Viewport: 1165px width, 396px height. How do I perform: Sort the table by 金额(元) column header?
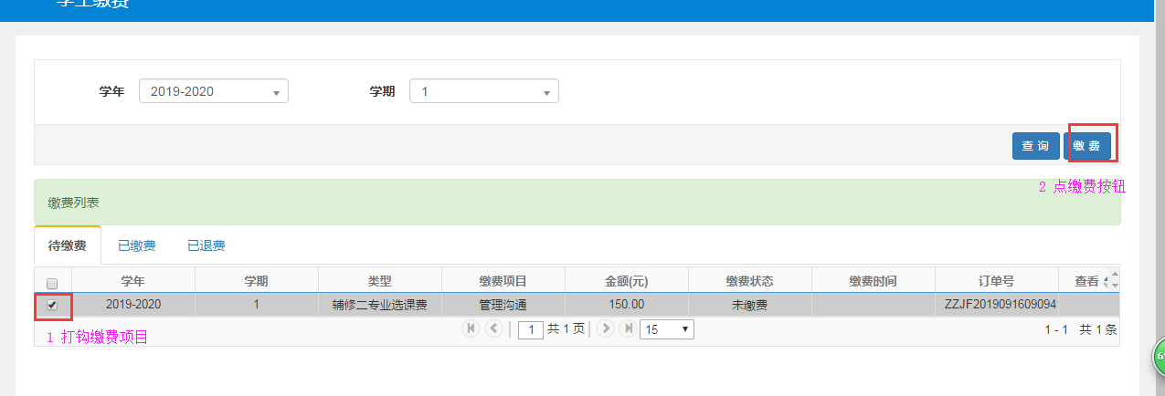626,281
